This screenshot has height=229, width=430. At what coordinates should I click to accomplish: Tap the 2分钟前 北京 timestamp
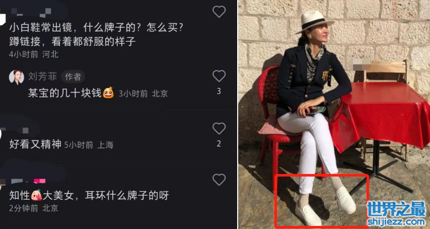[34, 208]
